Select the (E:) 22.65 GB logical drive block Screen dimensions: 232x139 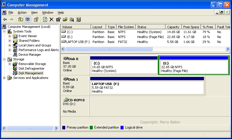tap(194, 65)
